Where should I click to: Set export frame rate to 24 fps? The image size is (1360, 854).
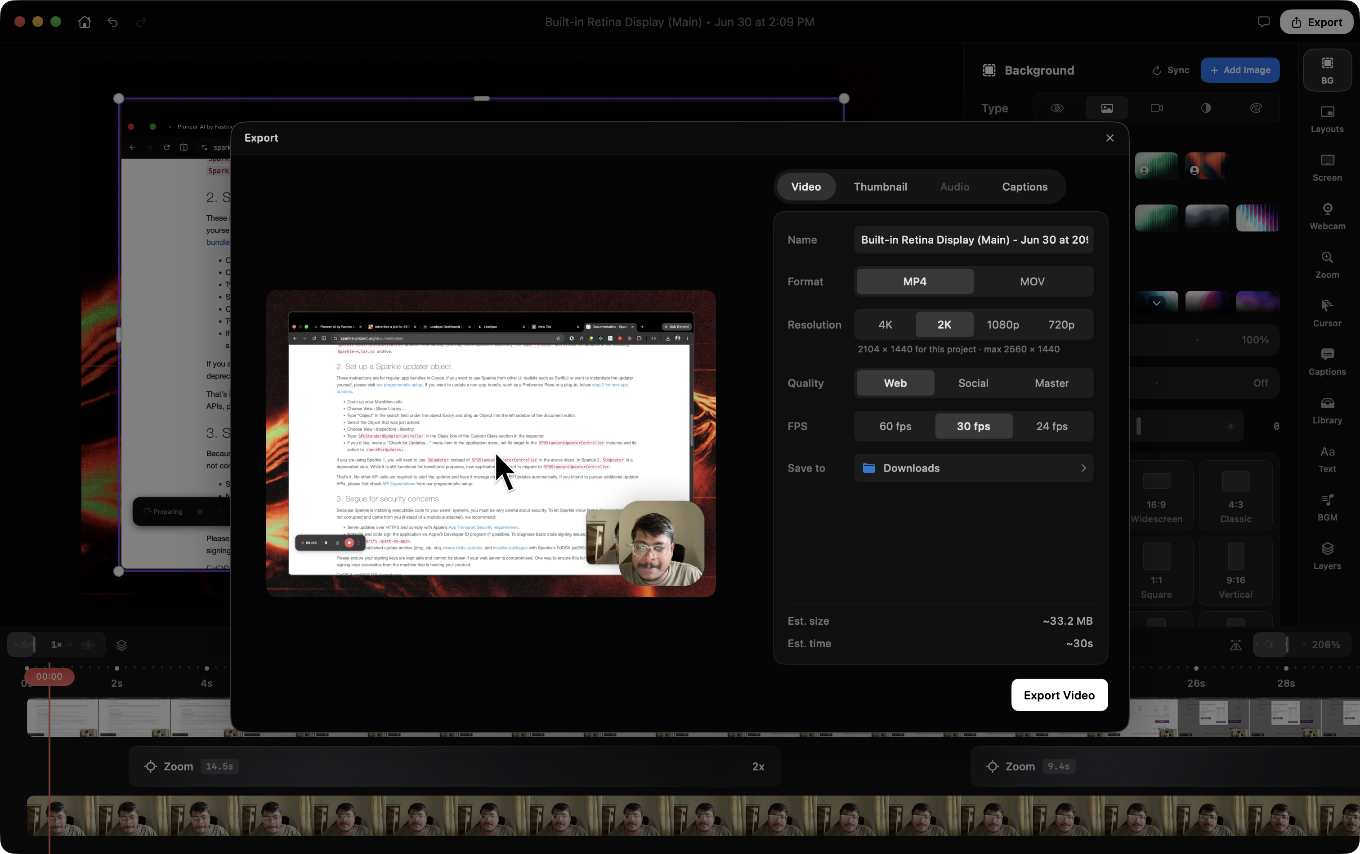pos(1051,426)
